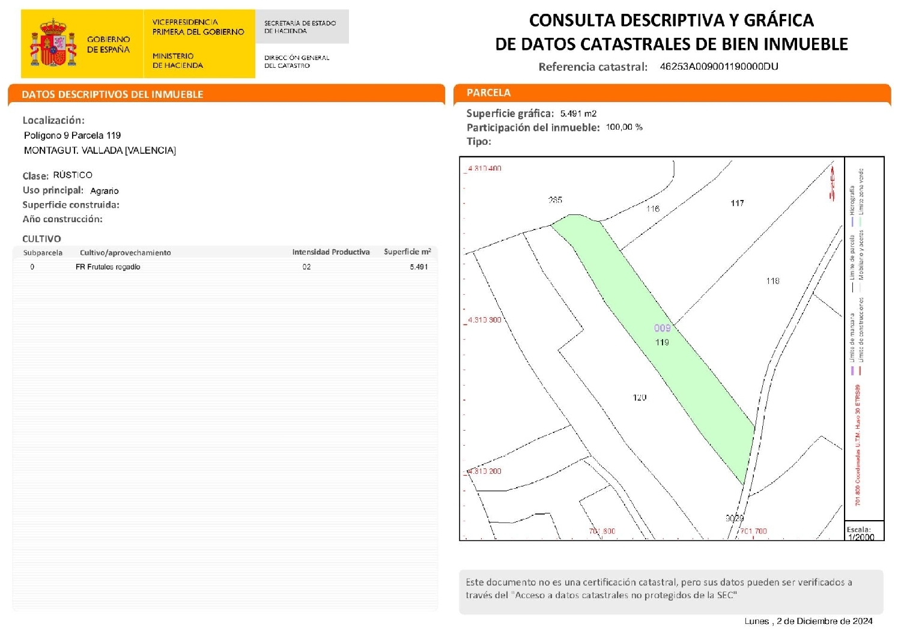Click the date 'Lunes , 2 de Diciembre de 2024'

coord(808,622)
